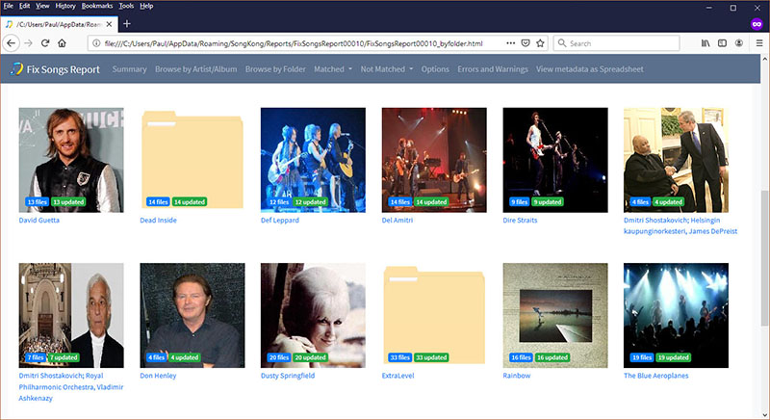This screenshot has height=420, width=770.
Task: Click the Fix Songs Report title
Action: (63, 69)
